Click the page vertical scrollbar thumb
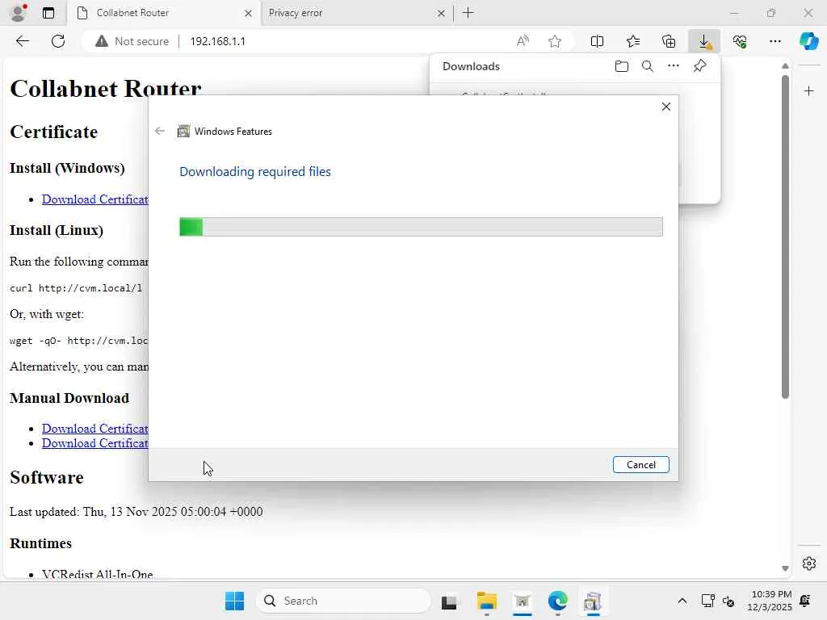827x620 pixels. coord(785,237)
